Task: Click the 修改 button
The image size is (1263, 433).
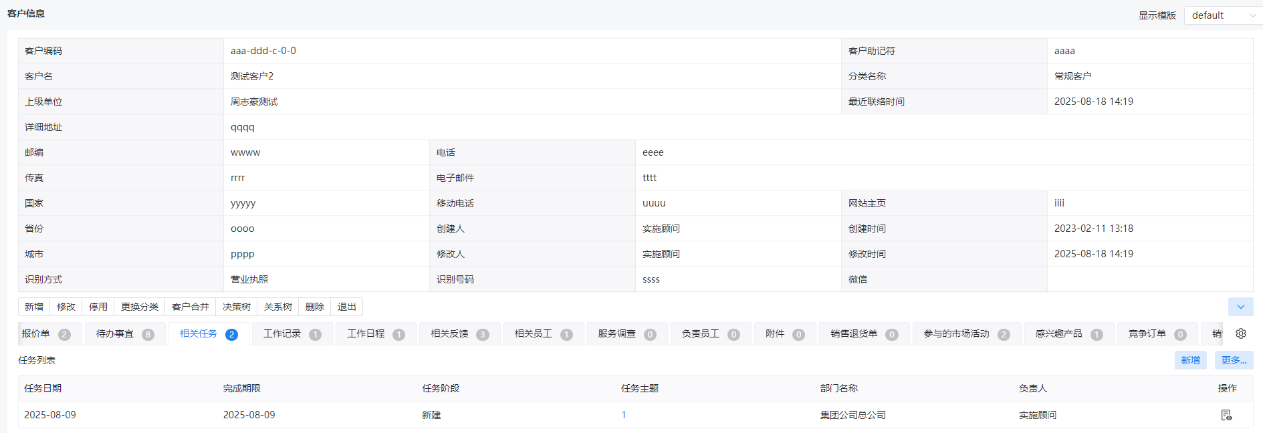Action: tap(66, 307)
